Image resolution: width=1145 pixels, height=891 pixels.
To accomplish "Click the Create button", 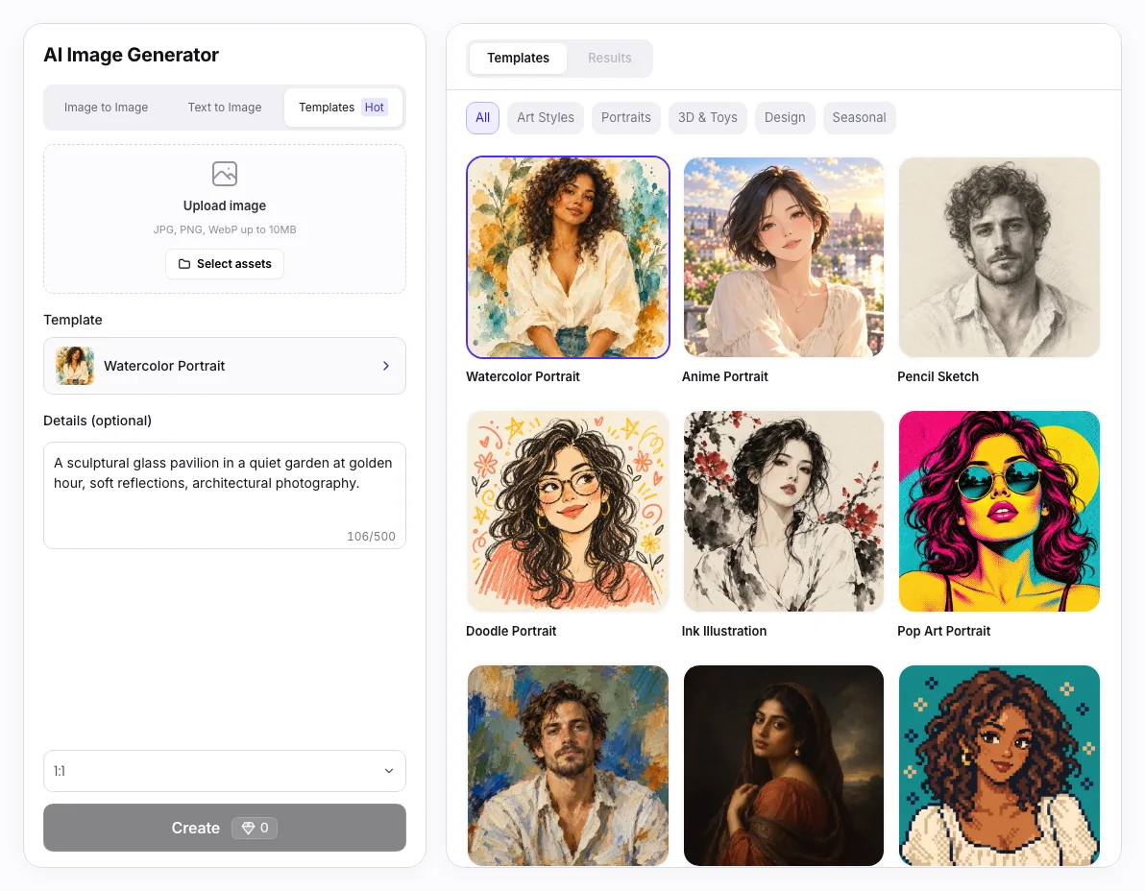I will coord(224,828).
